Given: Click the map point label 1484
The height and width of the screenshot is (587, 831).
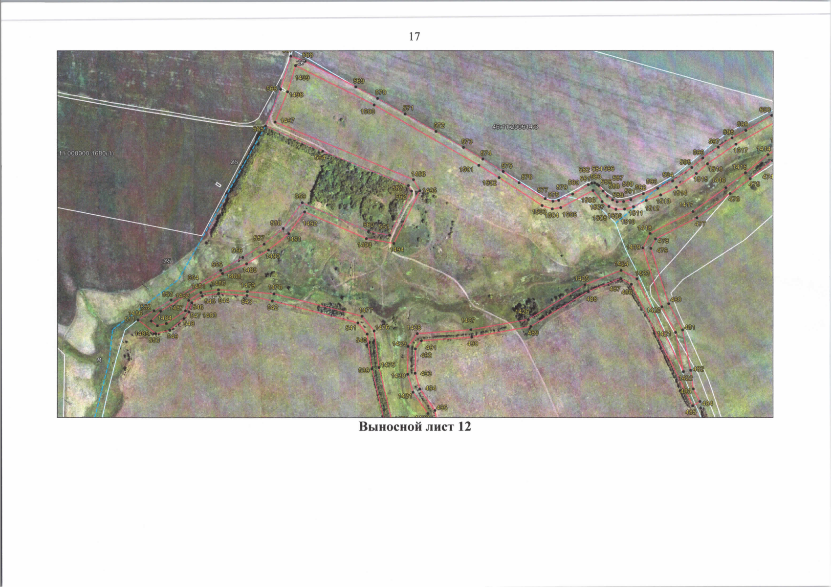Looking at the screenshot, I should tap(165, 318).
